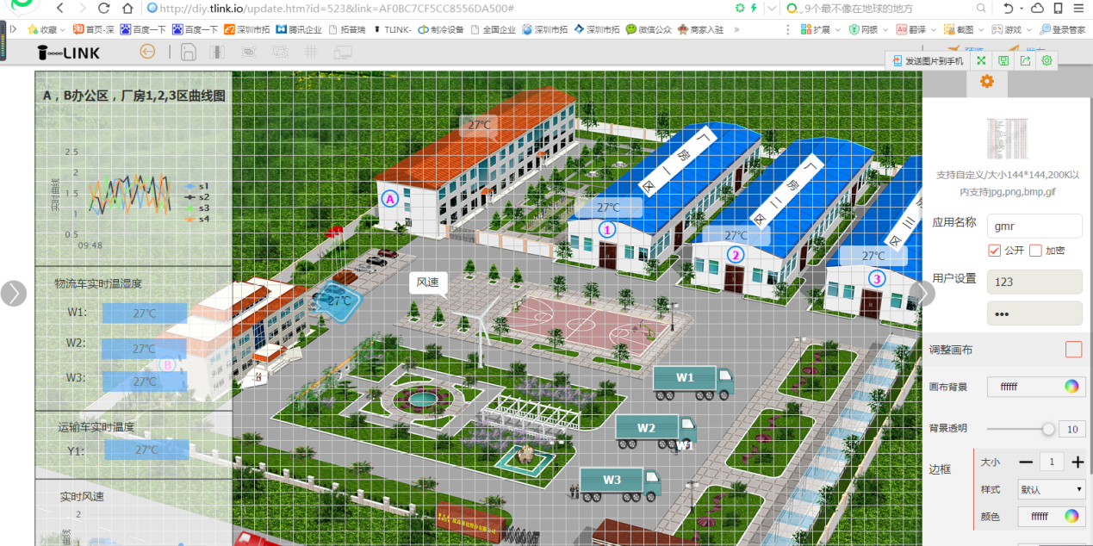Viewport: 1093px width, 546px height.
Task: Click the green share export icon
Action: (x=1025, y=61)
